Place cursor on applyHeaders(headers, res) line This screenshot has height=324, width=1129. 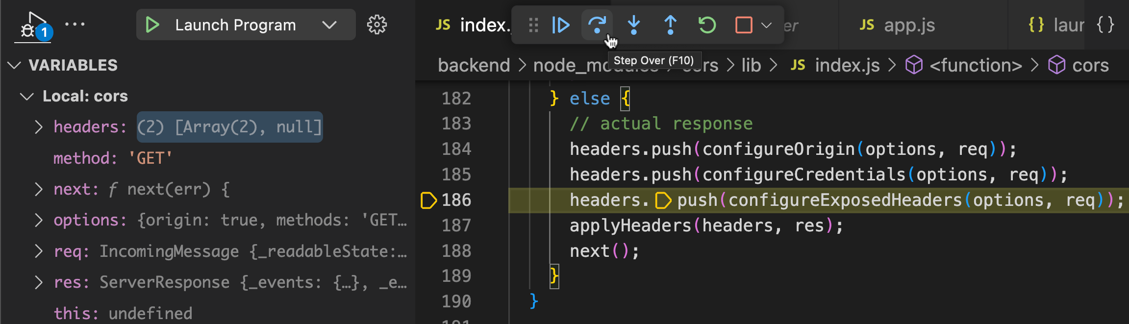tap(706, 225)
